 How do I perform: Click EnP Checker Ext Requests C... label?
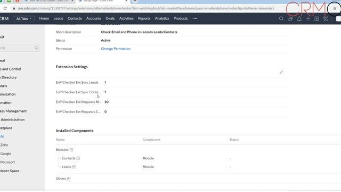[x=78, y=111]
